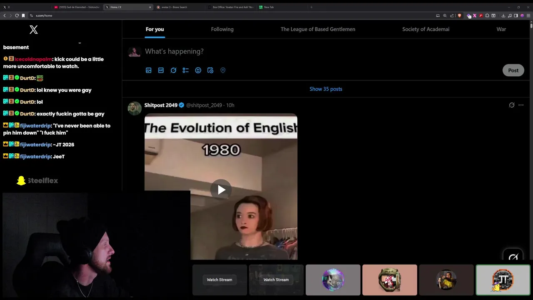Open the Society of Academai tab
Image resolution: width=533 pixels, height=300 pixels.
click(426, 29)
